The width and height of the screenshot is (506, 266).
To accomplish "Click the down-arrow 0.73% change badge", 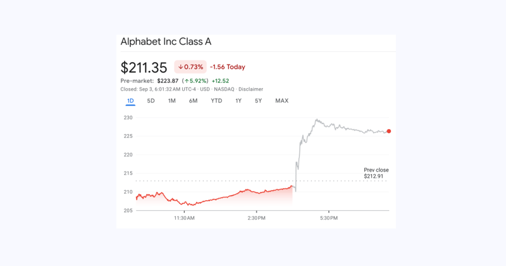I will (190, 67).
